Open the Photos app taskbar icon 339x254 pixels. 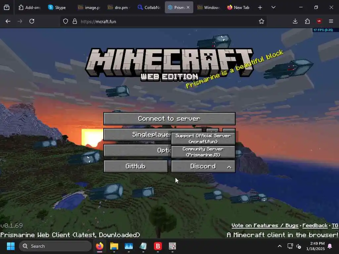coord(129,246)
